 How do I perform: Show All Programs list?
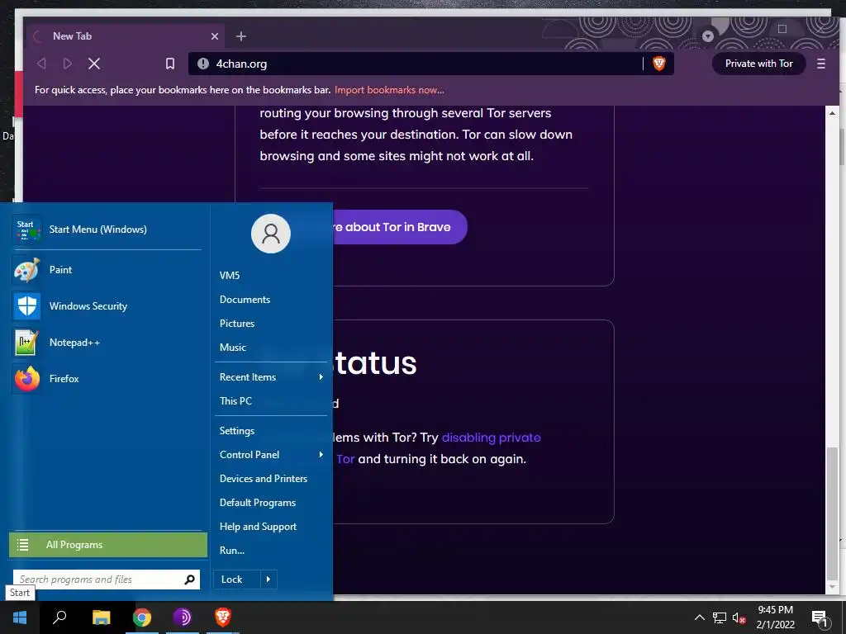[x=108, y=545]
